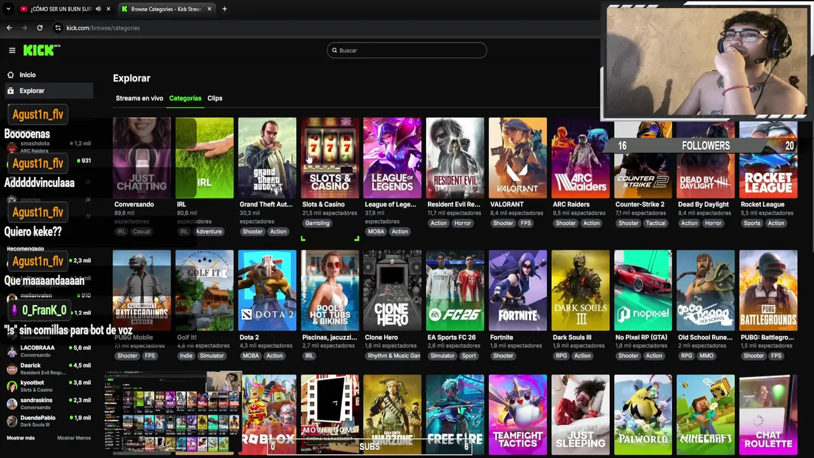Open the Golf It category cover
The image size is (814, 458).
coord(204,290)
